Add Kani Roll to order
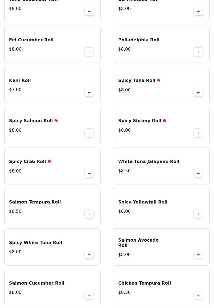214x308 pixels. click(89, 93)
